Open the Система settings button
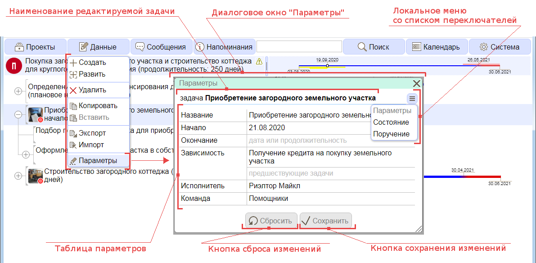This screenshot has width=536, height=263. [x=500, y=47]
